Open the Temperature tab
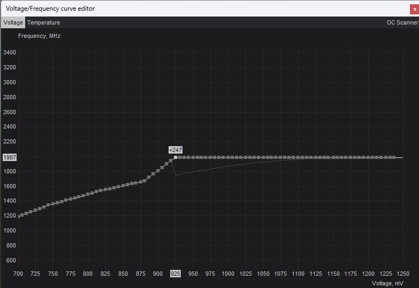Image resolution: width=419 pixels, height=288 pixels. (x=43, y=22)
